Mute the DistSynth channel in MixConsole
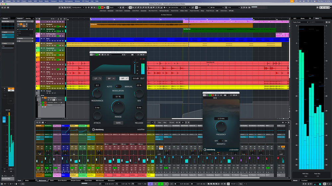This screenshot has width=332, height=186. point(38,147)
